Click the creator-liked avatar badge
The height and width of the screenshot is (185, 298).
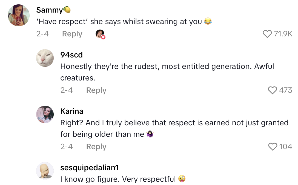[x=100, y=34]
